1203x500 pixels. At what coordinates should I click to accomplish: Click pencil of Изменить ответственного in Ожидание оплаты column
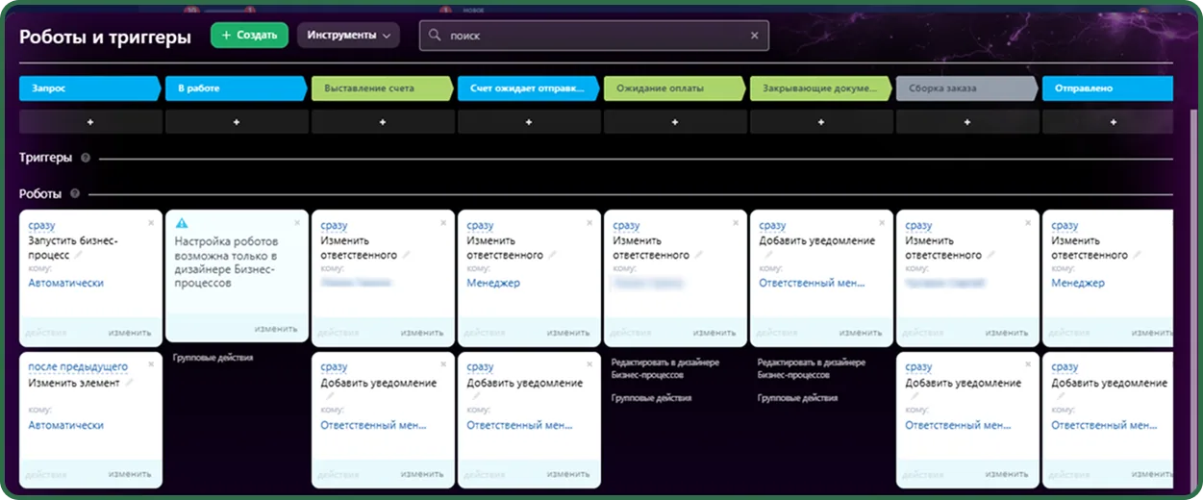(x=698, y=256)
